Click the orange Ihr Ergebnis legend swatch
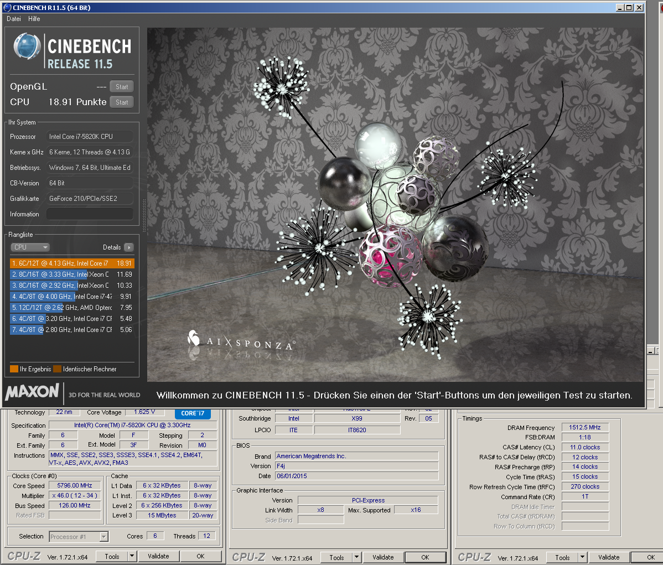This screenshot has width=663, height=565. [x=14, y=369]
